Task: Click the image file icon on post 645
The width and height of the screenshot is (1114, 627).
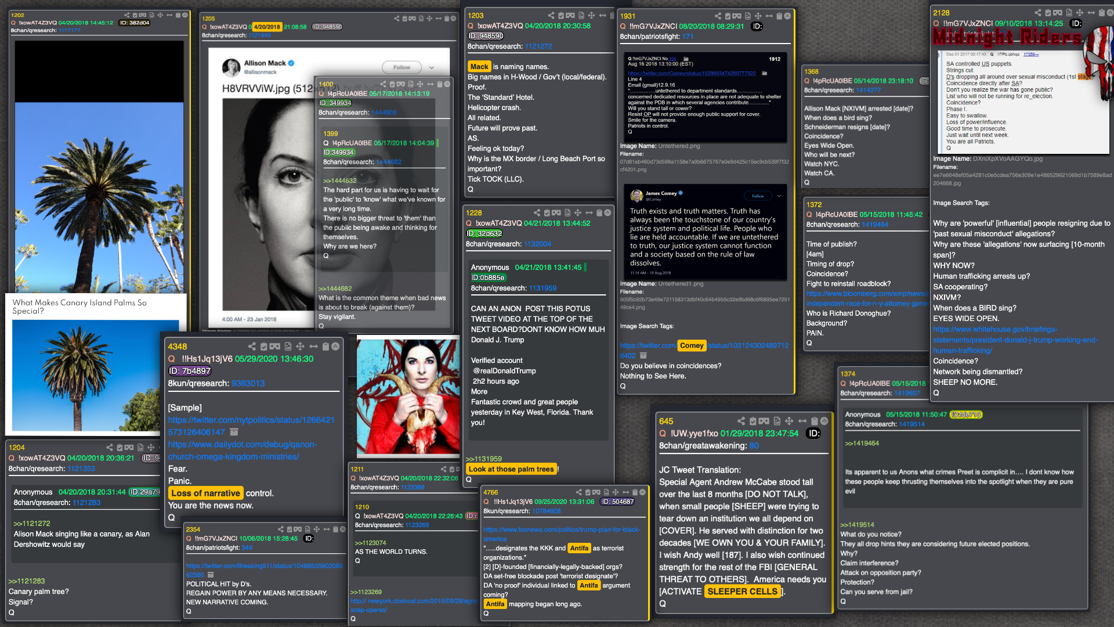Action: (x=777, y=421)
